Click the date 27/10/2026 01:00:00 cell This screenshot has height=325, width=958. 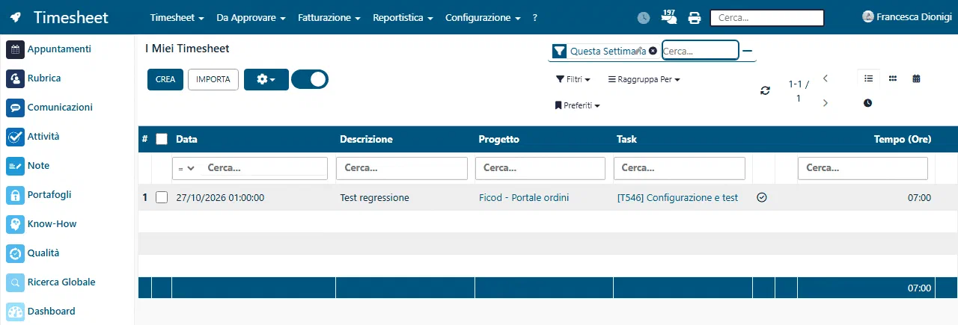[x=220, y=198]
